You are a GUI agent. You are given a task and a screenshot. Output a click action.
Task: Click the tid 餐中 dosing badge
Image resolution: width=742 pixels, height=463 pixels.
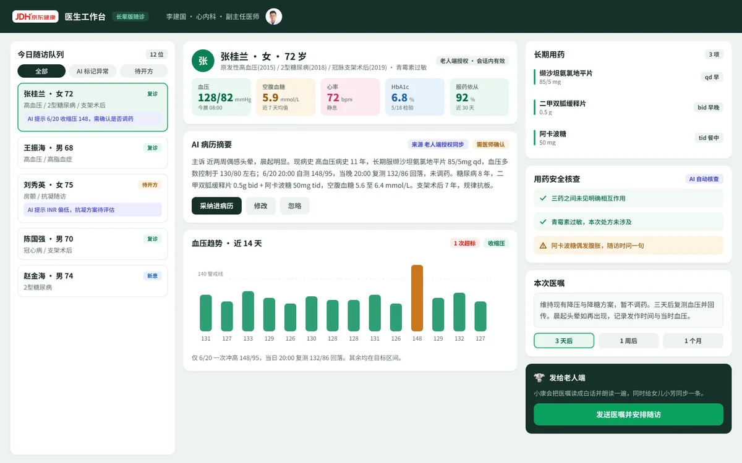709,138
